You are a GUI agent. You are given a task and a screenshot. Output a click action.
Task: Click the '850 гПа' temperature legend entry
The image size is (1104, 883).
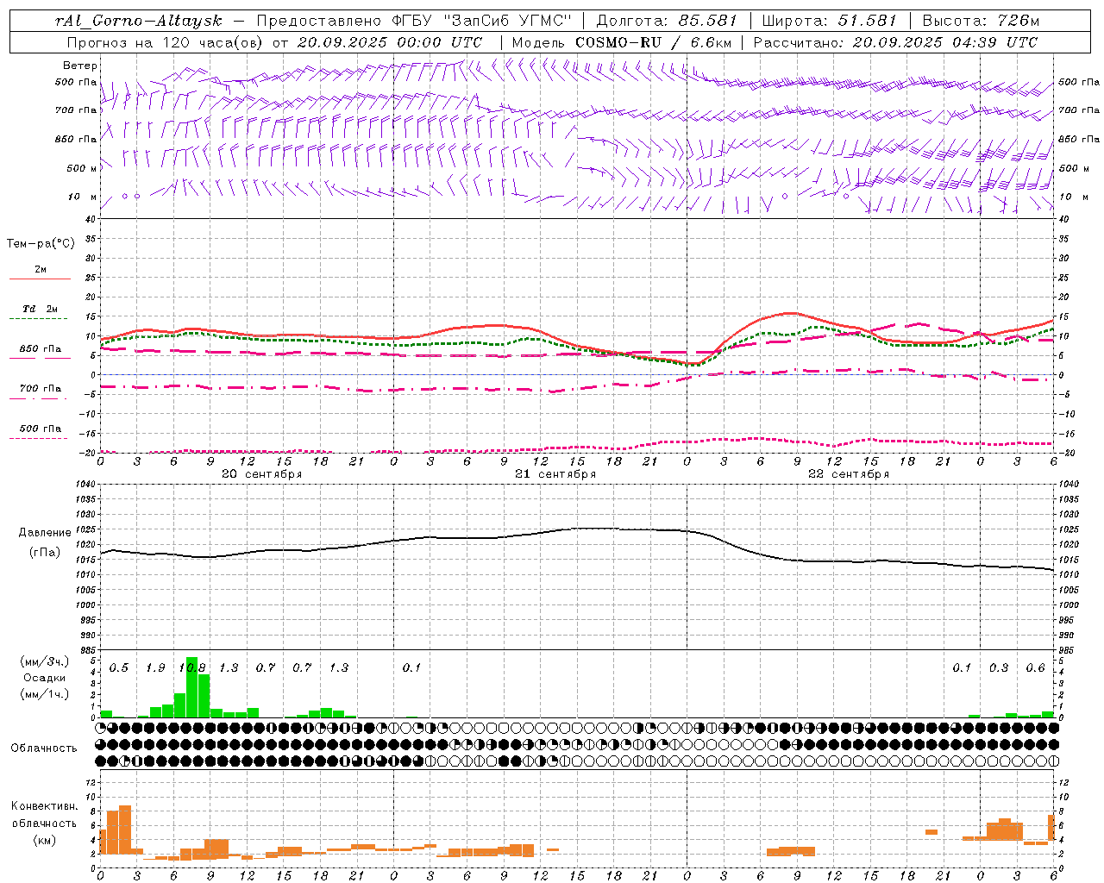pyautogui.click(x=41, y=349)
